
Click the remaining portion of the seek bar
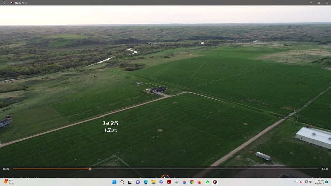[x=204, y=169]
